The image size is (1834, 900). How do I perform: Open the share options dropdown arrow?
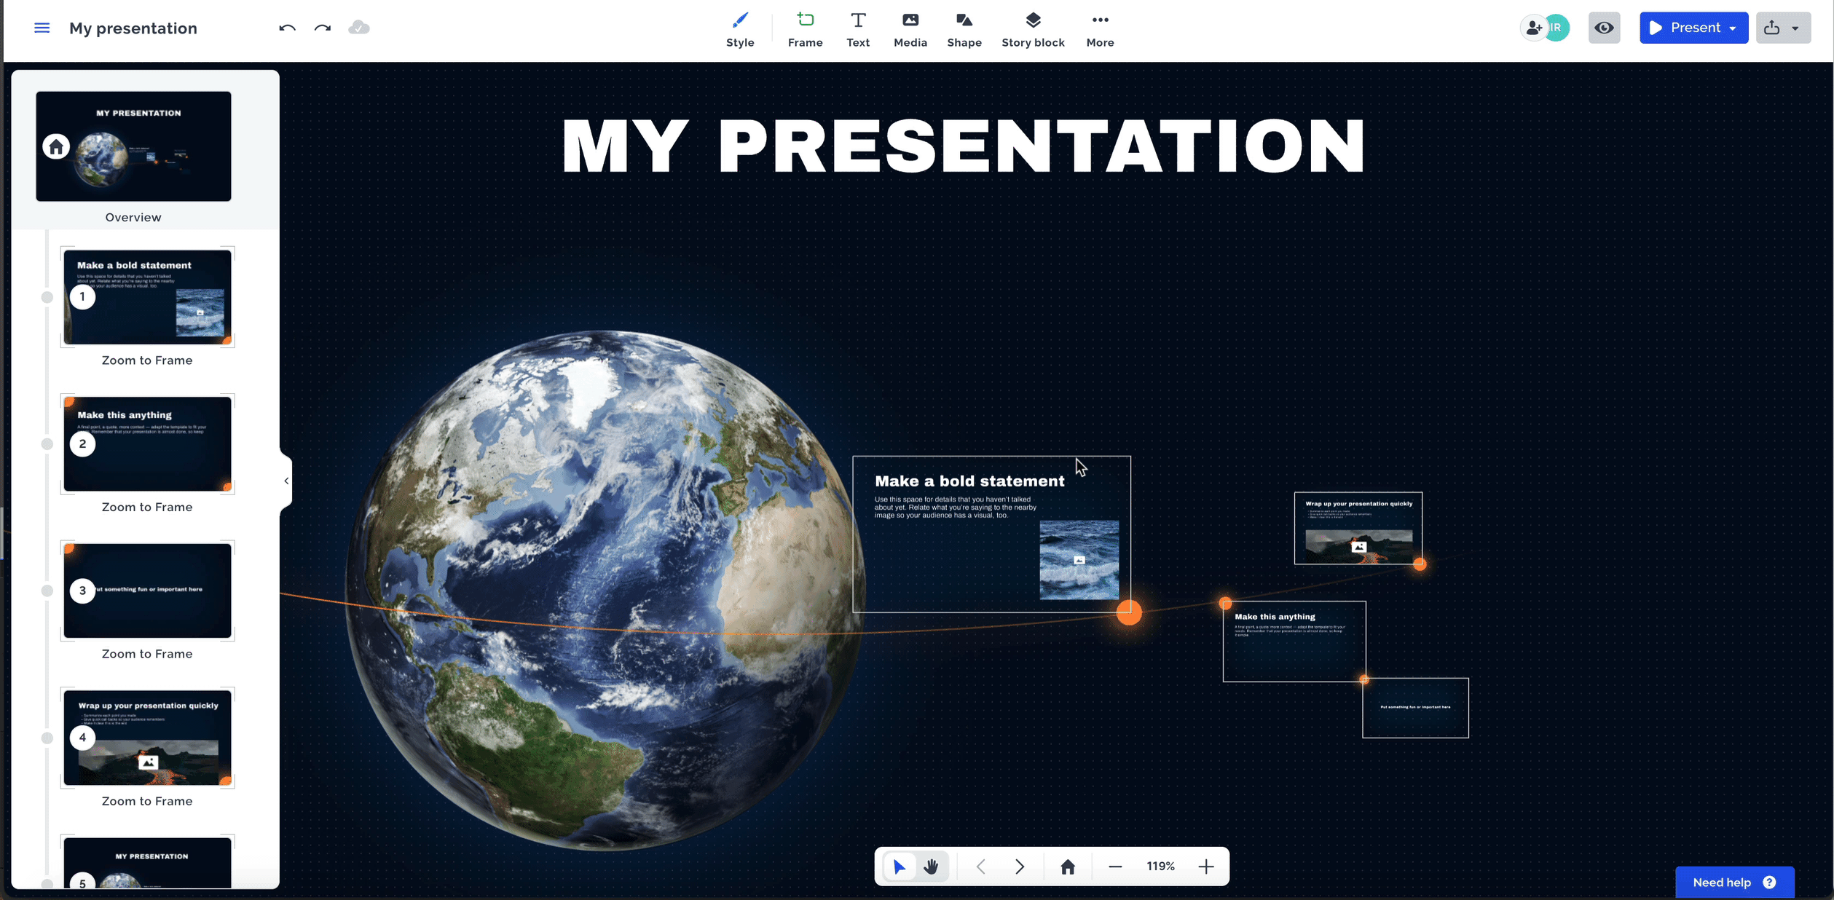(1795, 28)
